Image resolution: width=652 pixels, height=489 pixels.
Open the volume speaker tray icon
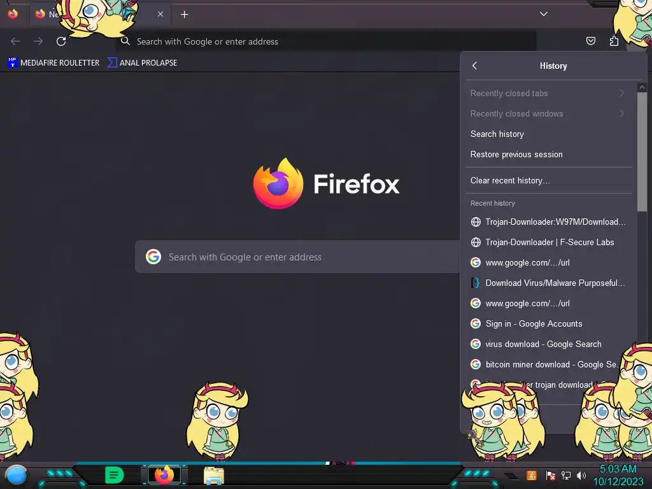coord(581,475)
